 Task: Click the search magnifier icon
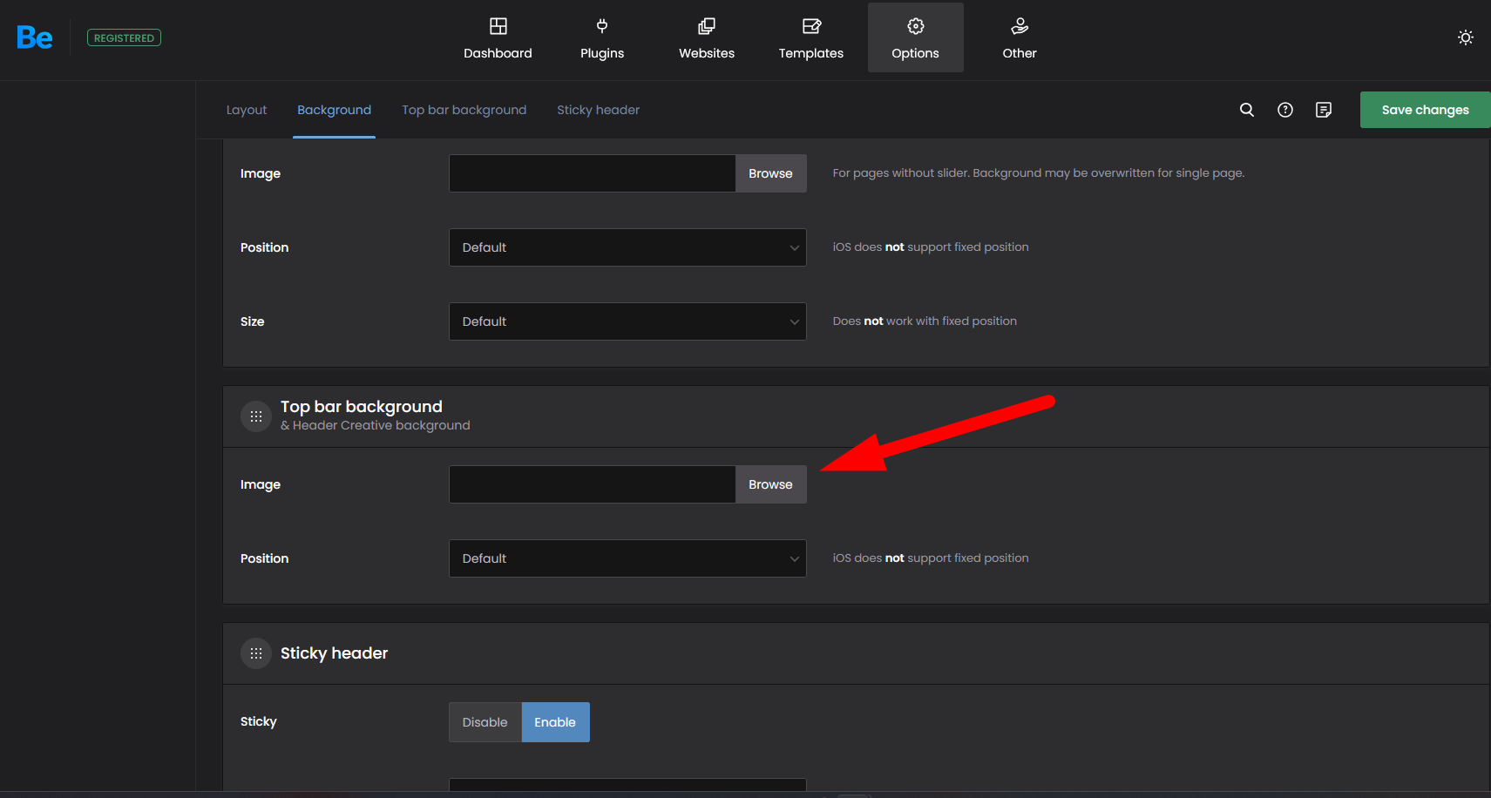click(1247, 110)
